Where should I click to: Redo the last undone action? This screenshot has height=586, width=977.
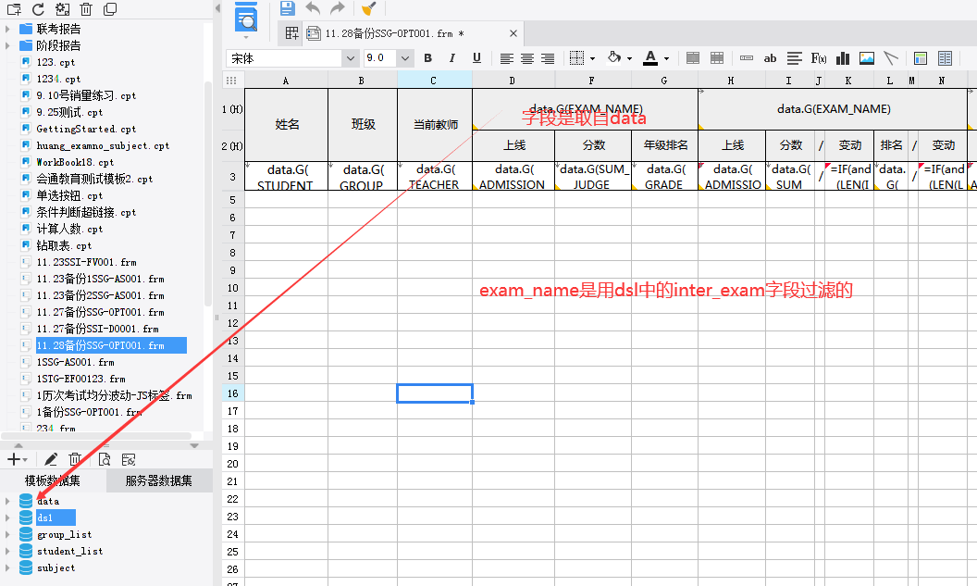click(x=337, y=8)
